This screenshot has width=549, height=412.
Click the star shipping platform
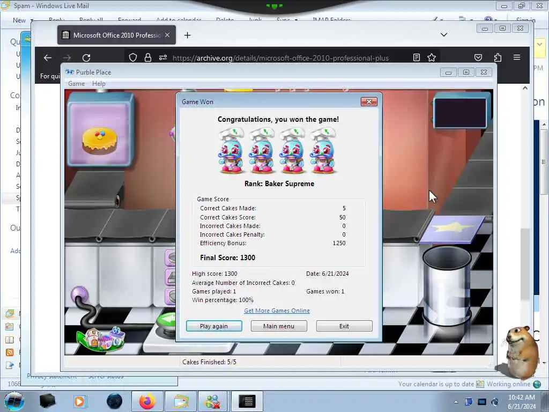point(452,229)
